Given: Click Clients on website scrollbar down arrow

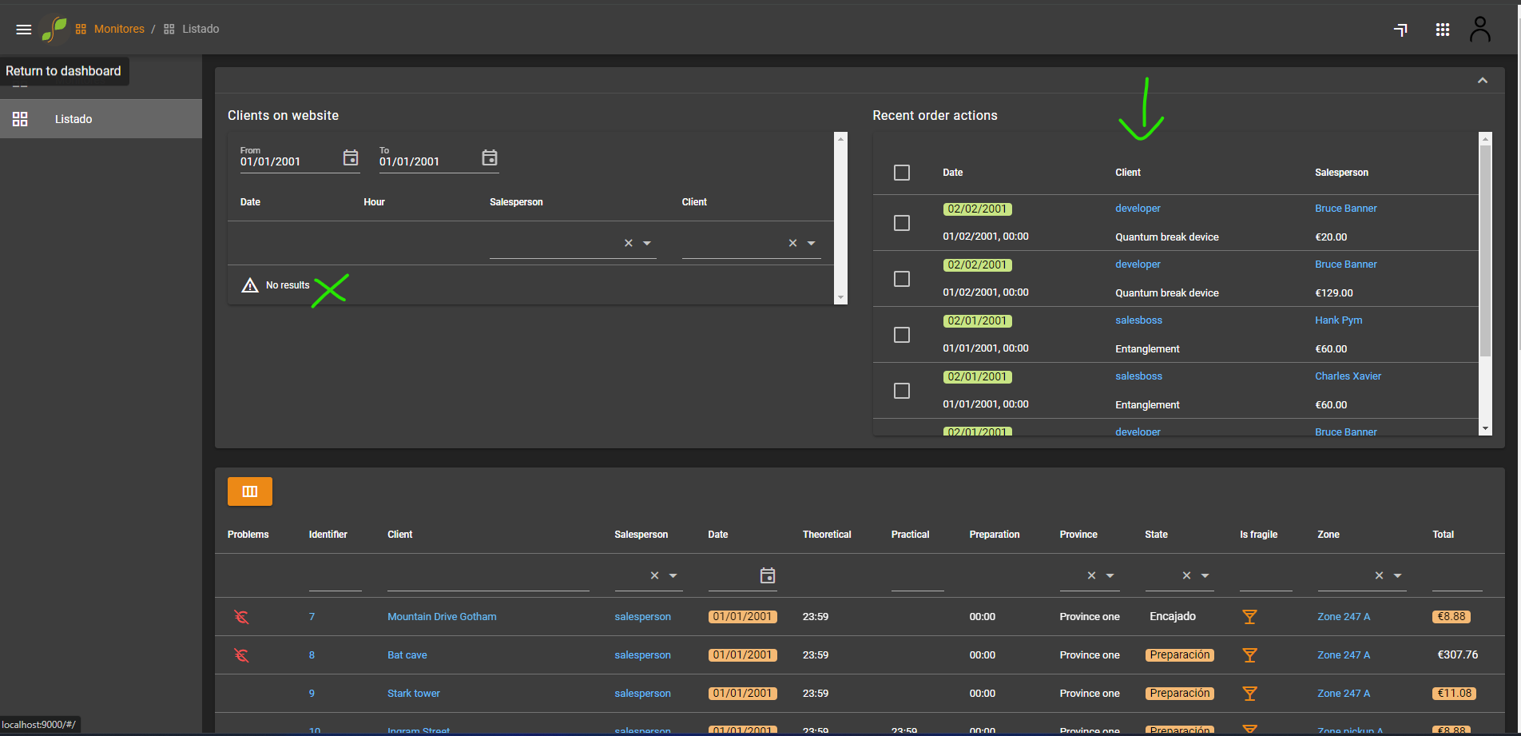Looking at the screenshot, I should tap(840, 298).
